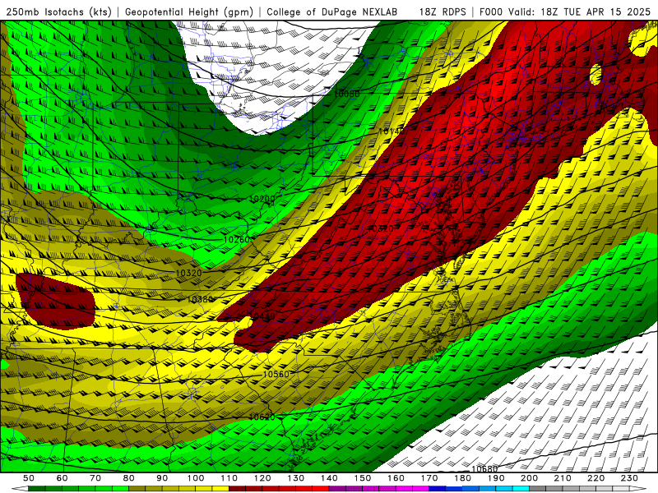This screenshot has height=493, width=658.
Task: Click the 'F000 Valid: 18Z TUE APR 15 2025' text
Action: pyautogui.click(x=565, y=12)
